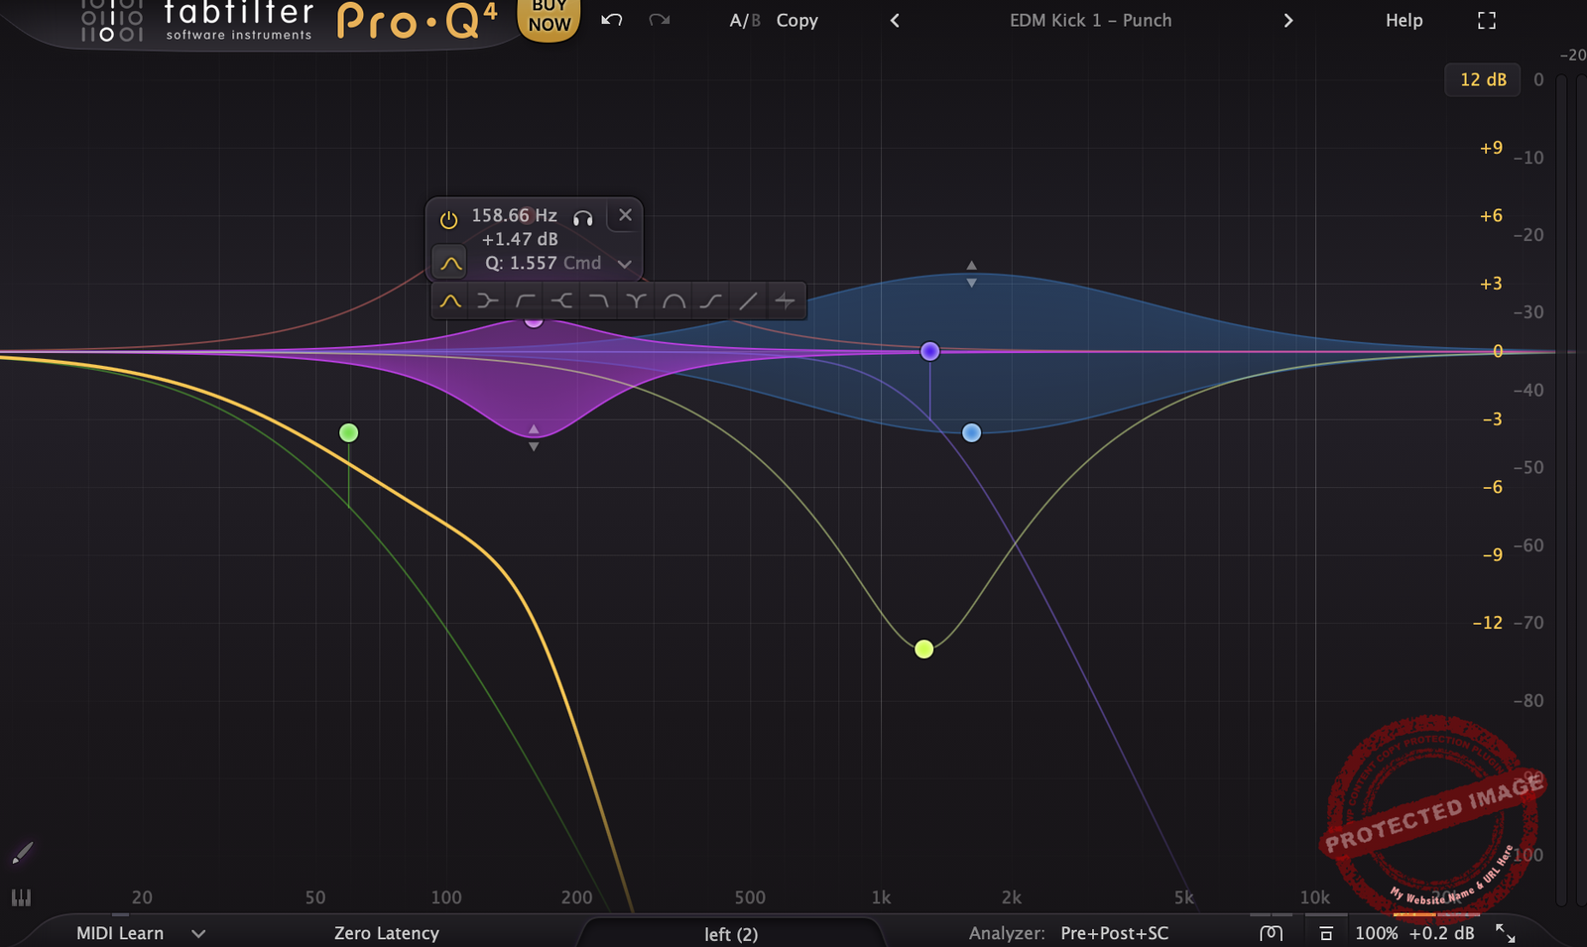1587x947 pixels.
Task: Select the Bell shape in shape row
Action: [x=450, y=300]
